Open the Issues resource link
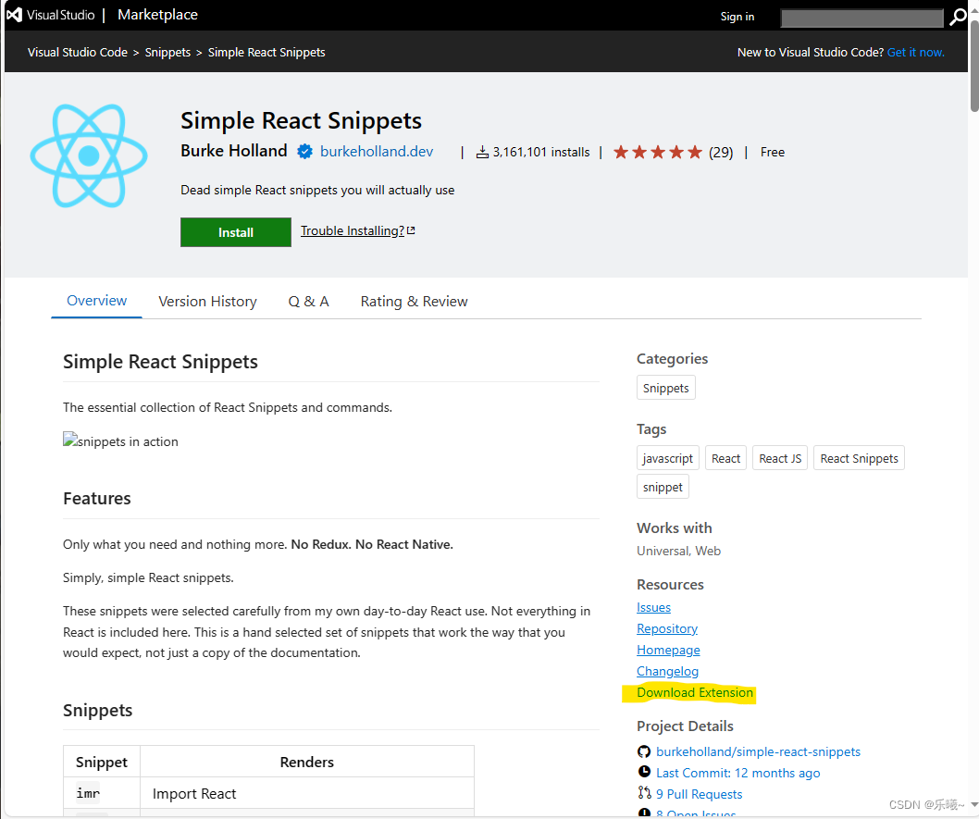 [x=653, y=607]
